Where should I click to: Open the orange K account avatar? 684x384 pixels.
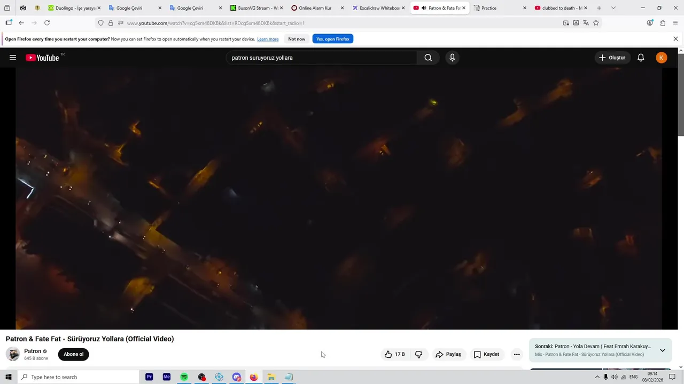coord(662,58)
